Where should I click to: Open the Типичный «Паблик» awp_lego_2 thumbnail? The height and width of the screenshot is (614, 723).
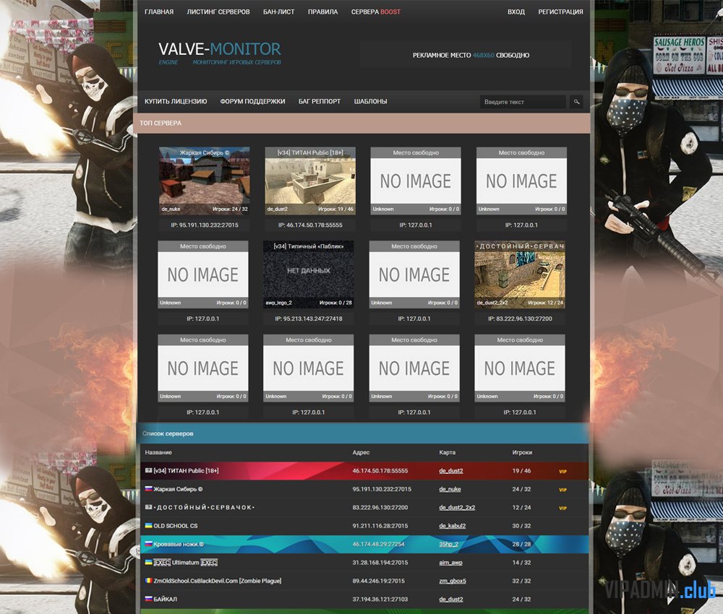309,274
